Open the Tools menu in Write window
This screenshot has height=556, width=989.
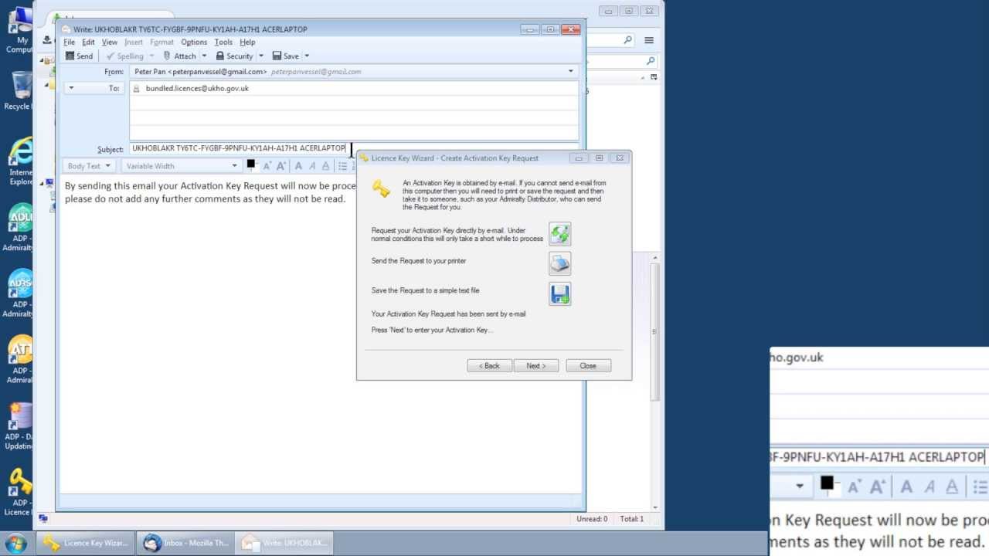pos(223,42)
